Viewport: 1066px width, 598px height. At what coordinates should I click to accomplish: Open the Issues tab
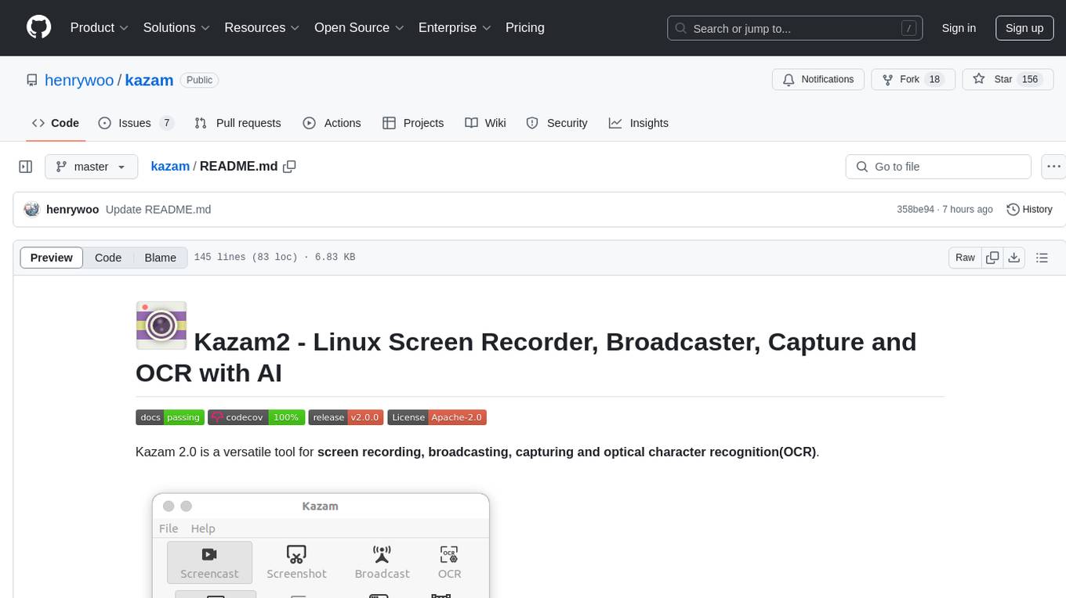(136, 123)
